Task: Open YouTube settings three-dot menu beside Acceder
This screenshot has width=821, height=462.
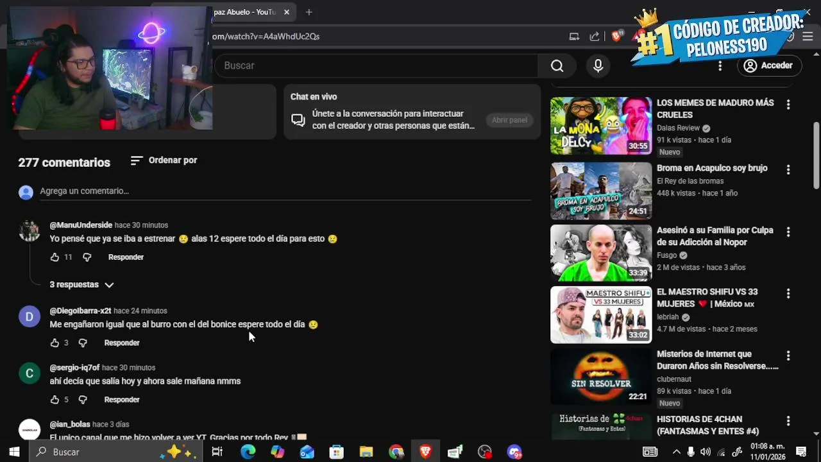Action: [x=720, y=65]
